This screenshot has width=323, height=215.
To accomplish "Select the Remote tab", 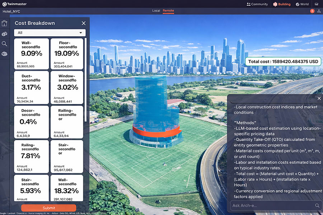I will pos(168,10).
